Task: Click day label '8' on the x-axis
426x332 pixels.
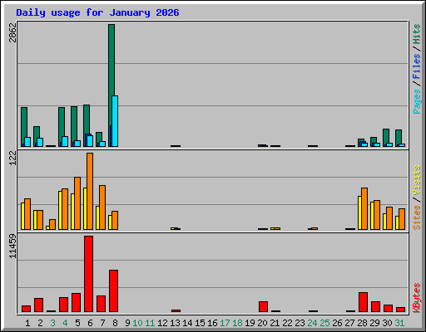Action: pyautogui.click(x=115, y=323)
